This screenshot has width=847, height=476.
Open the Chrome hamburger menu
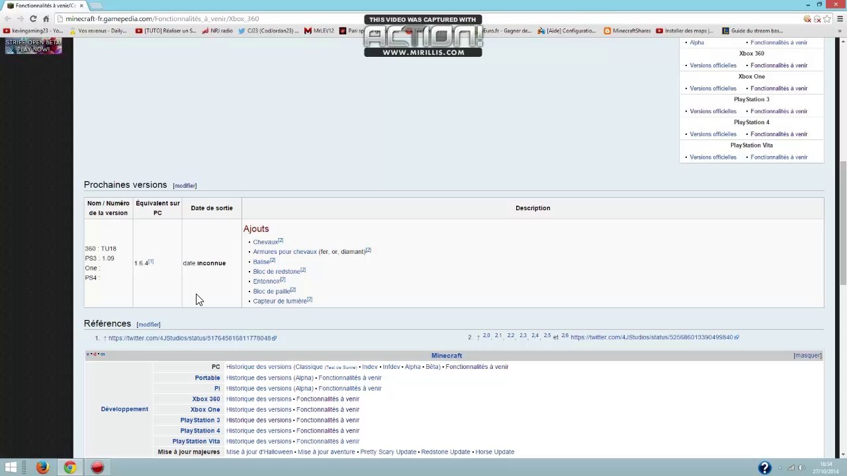[x=839, y=19]
